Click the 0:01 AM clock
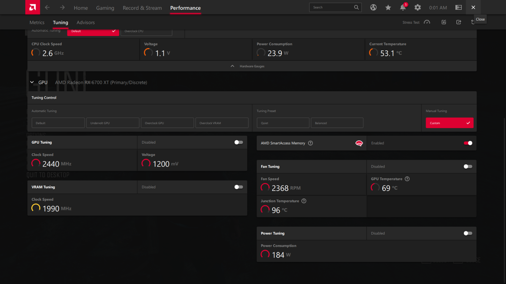 (x=438, y=8)
